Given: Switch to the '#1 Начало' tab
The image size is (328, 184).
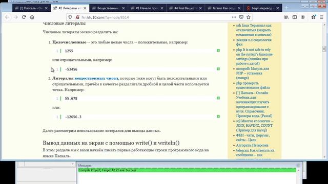Looking at the screenshot, I should point(147,8).
